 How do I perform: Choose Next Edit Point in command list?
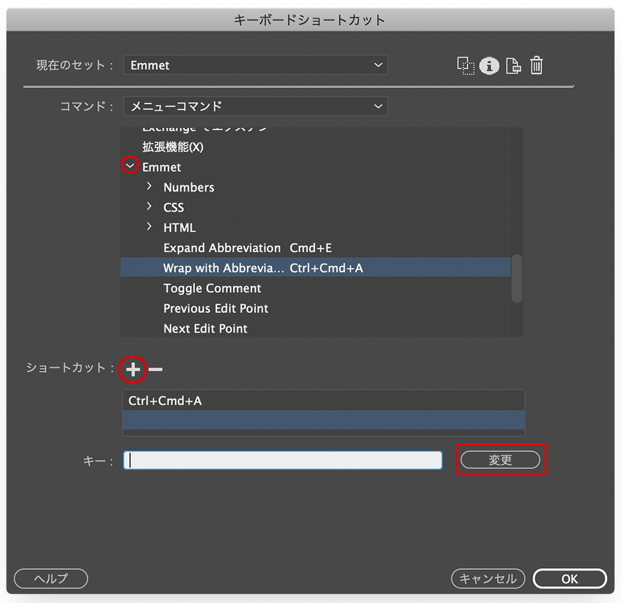point(205,328)
